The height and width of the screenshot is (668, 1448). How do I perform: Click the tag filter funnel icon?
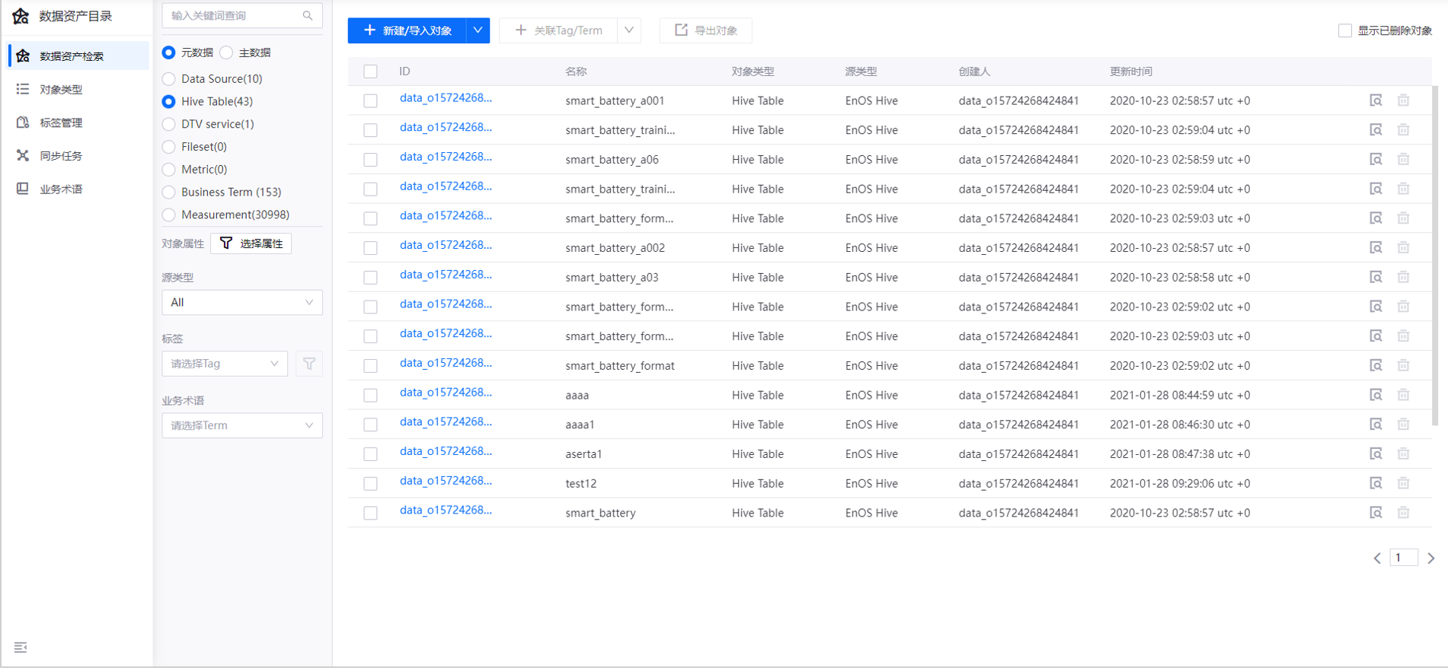point(309,364)
